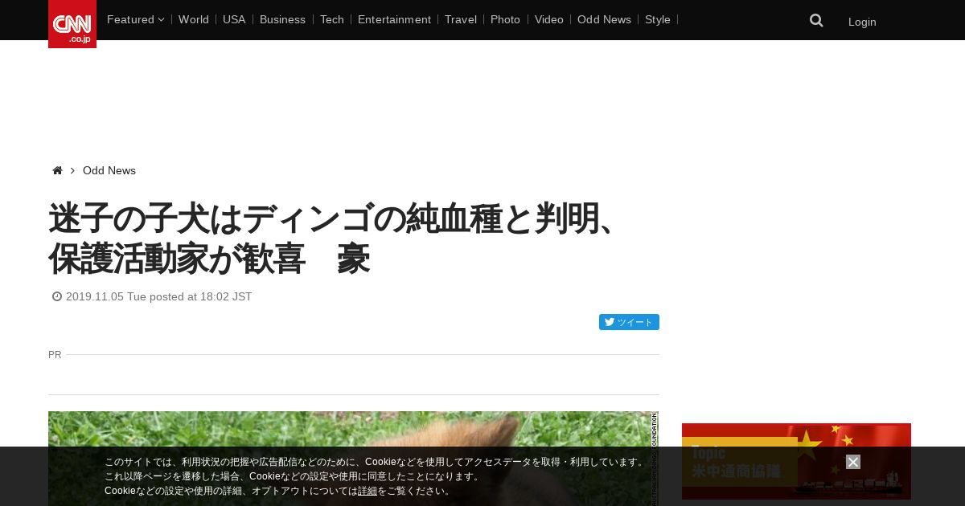Share the article with the ツイート button

pos(629,322)
